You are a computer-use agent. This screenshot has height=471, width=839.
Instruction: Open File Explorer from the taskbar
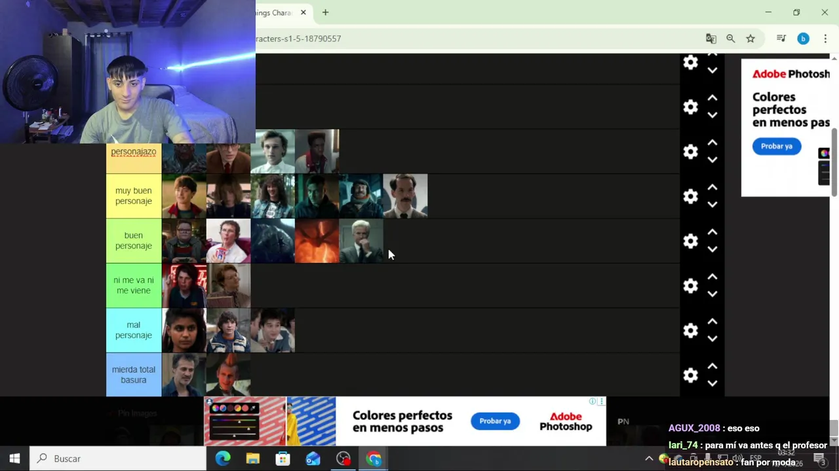pos(252,459)
